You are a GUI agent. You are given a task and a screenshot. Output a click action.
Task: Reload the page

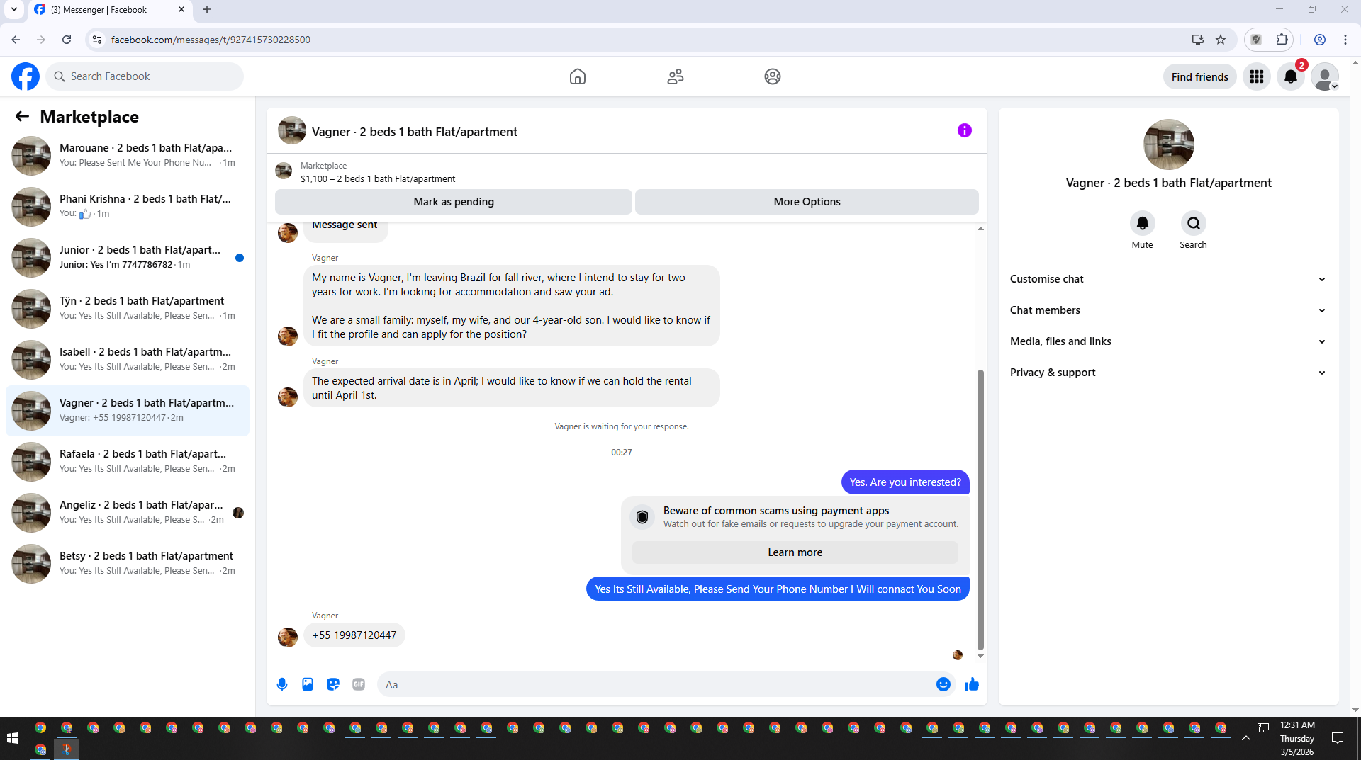(67, 40)
